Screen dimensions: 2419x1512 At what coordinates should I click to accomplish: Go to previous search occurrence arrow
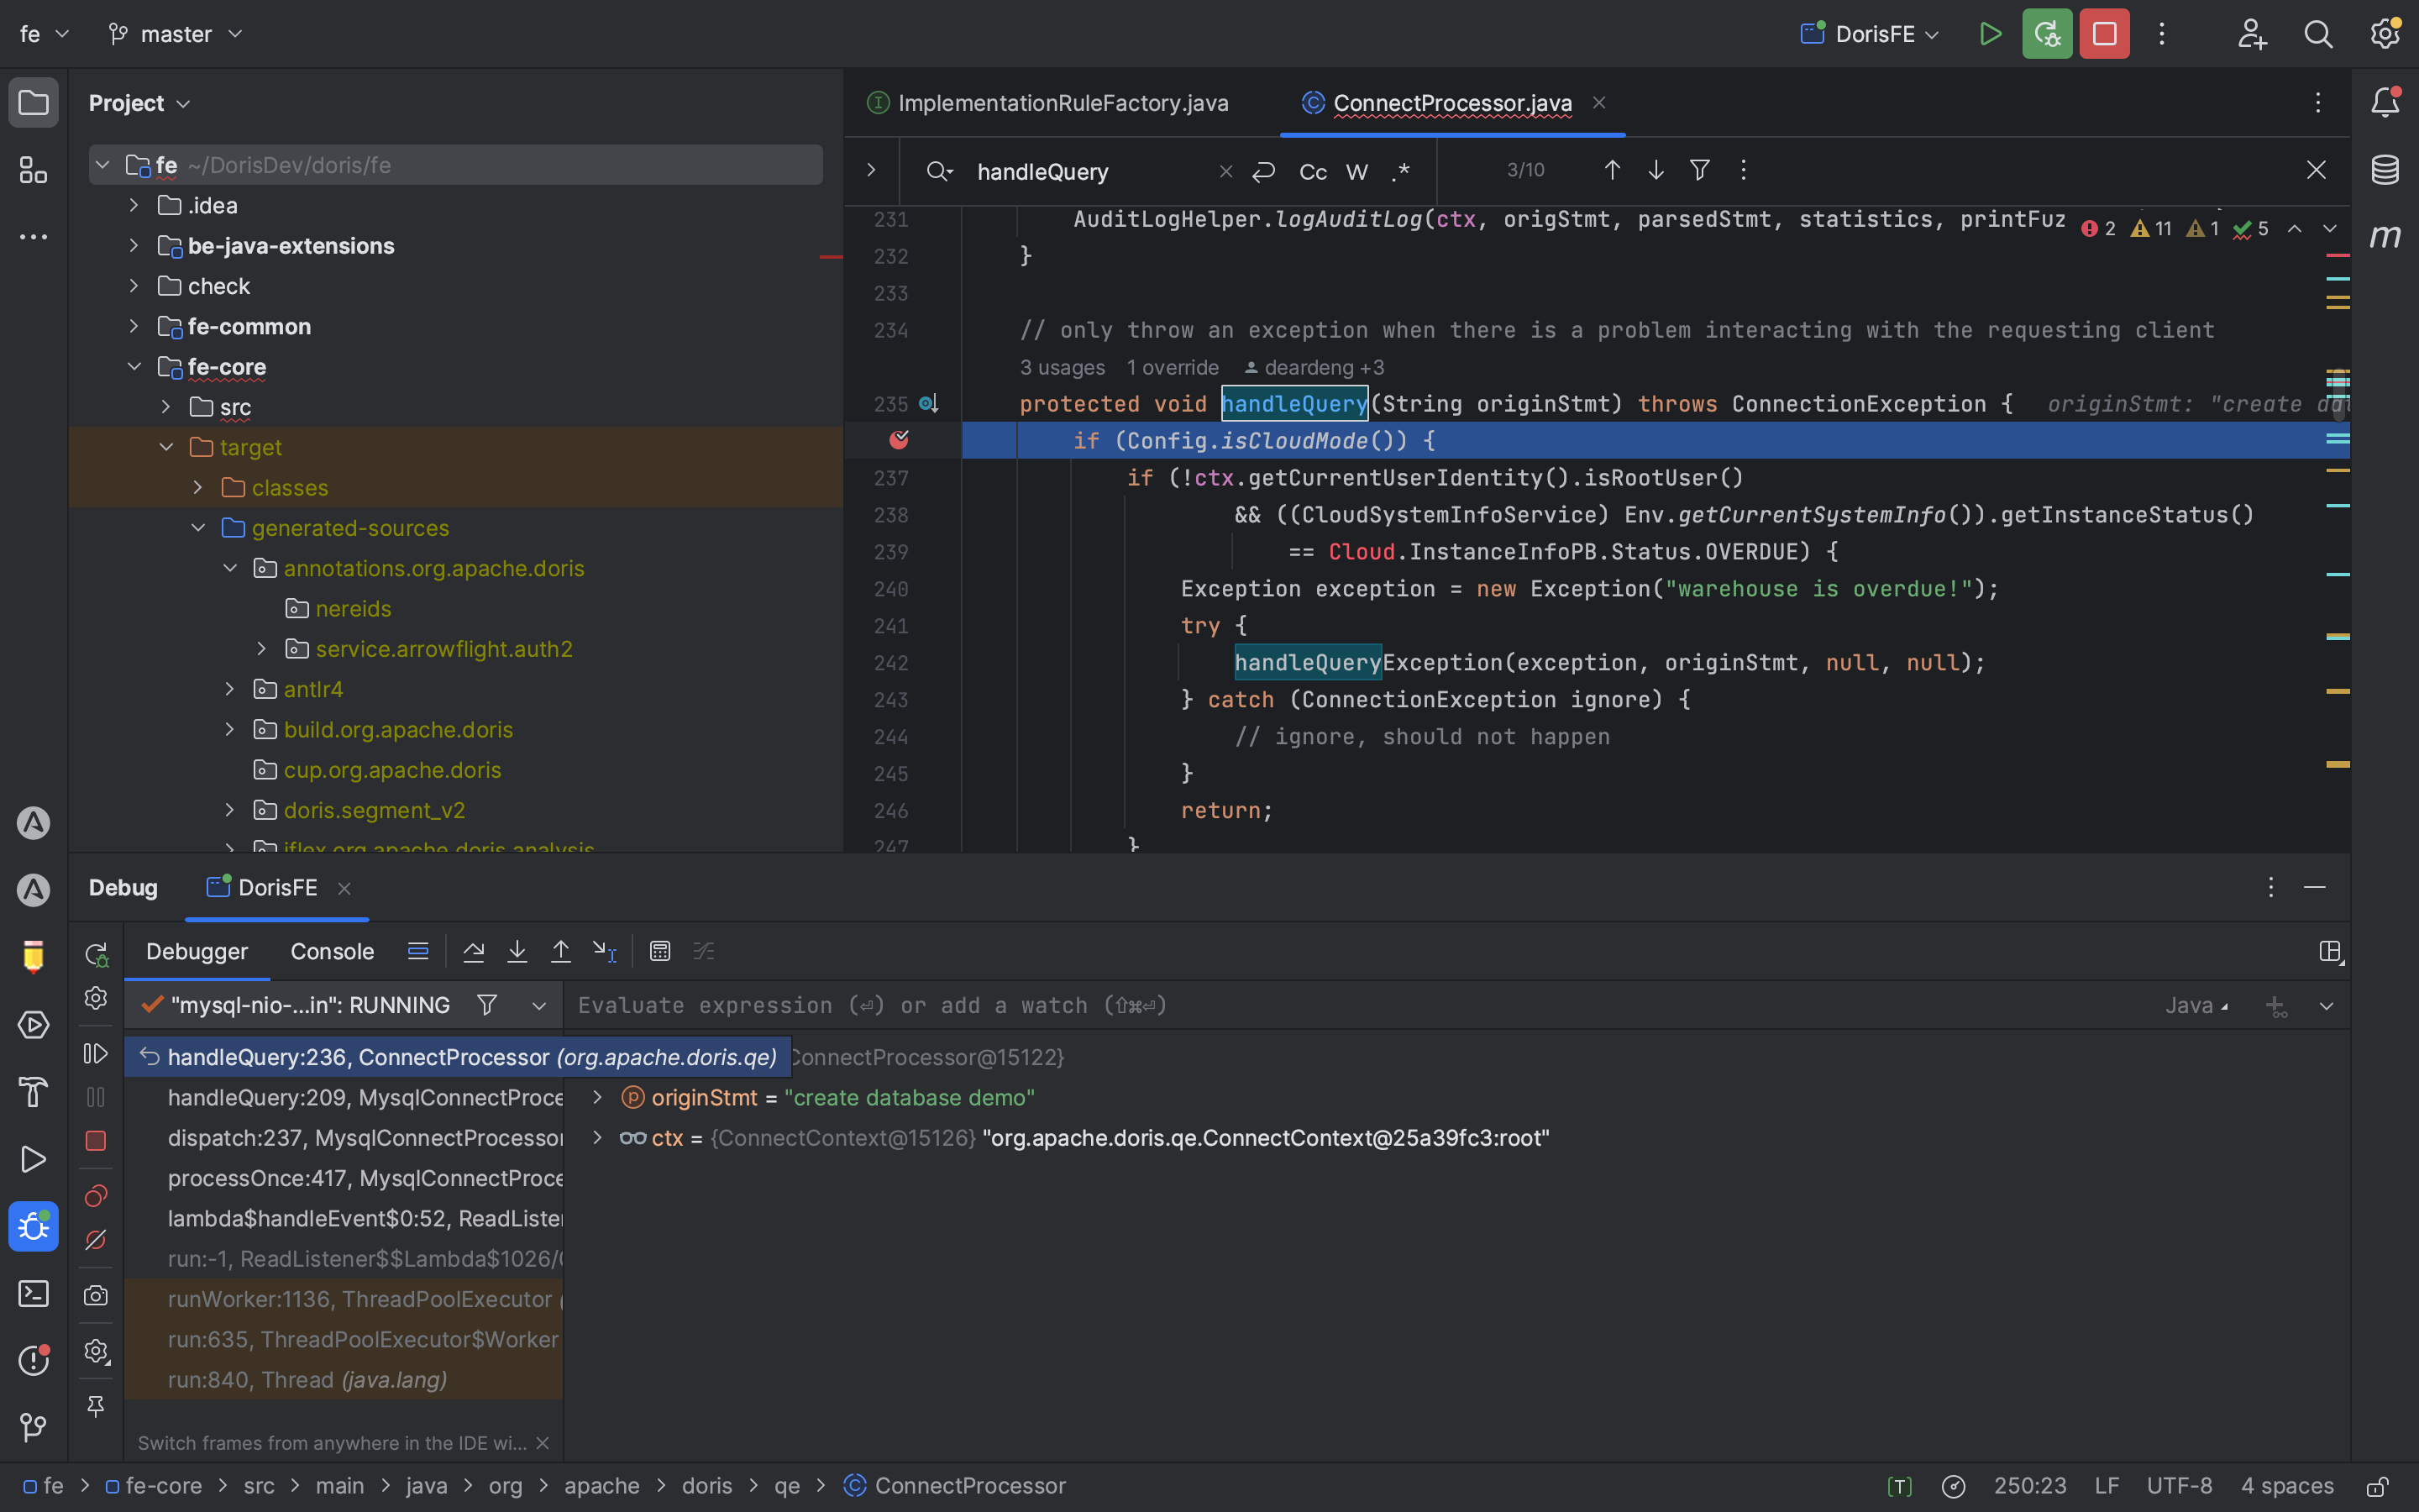pyautogui.click(x=1611, y=170)
